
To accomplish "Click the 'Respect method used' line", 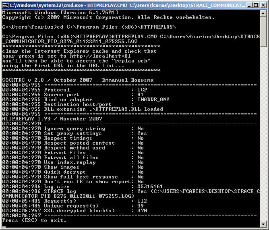I will coord(73,147).
